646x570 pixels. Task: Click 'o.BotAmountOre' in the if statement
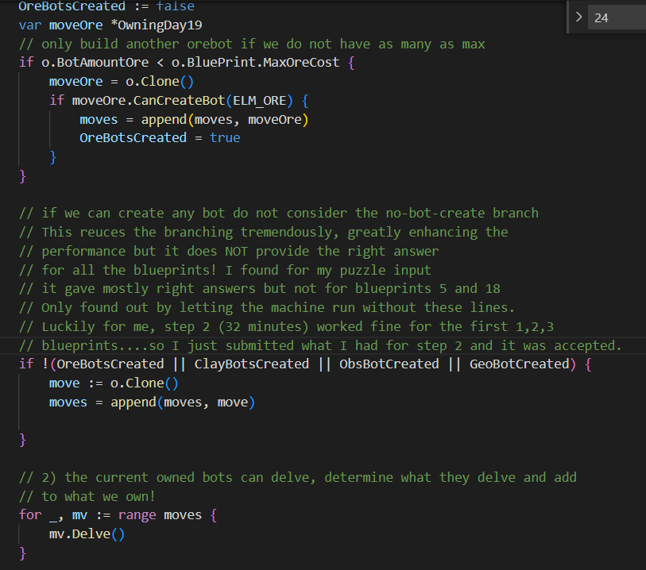point(95,63)
